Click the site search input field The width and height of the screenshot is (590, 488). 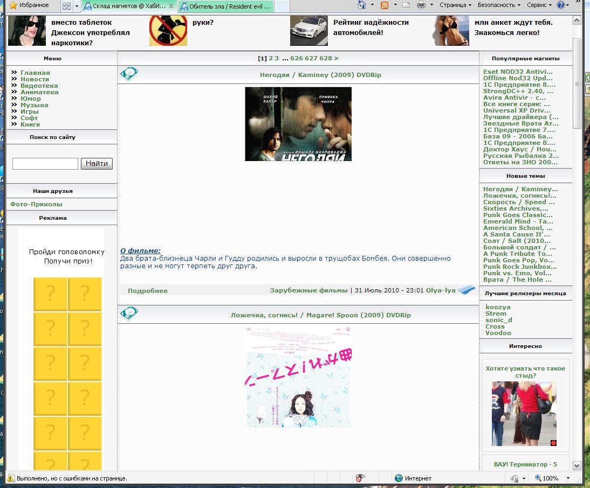click(x=45, y=164)
